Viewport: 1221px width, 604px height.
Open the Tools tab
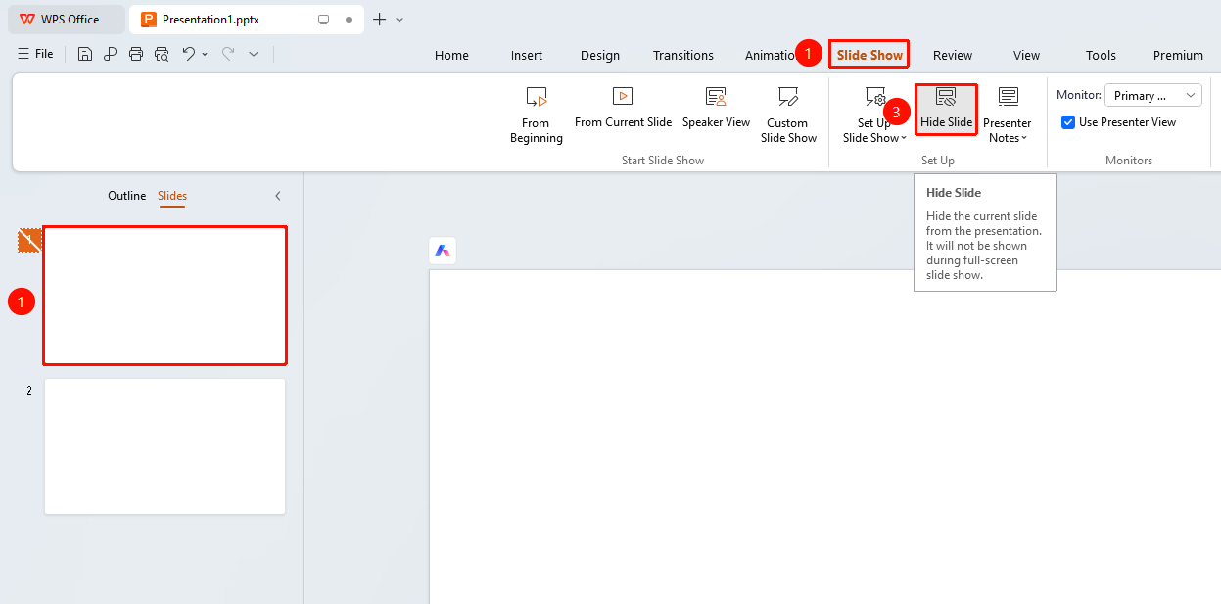[1101, 55]
